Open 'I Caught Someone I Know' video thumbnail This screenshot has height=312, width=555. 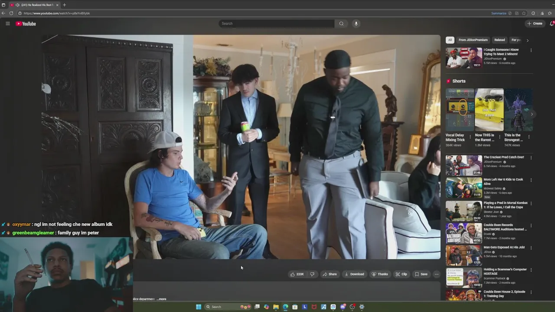coord(464,58)
